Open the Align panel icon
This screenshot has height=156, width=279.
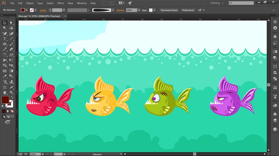coord(275,72)
